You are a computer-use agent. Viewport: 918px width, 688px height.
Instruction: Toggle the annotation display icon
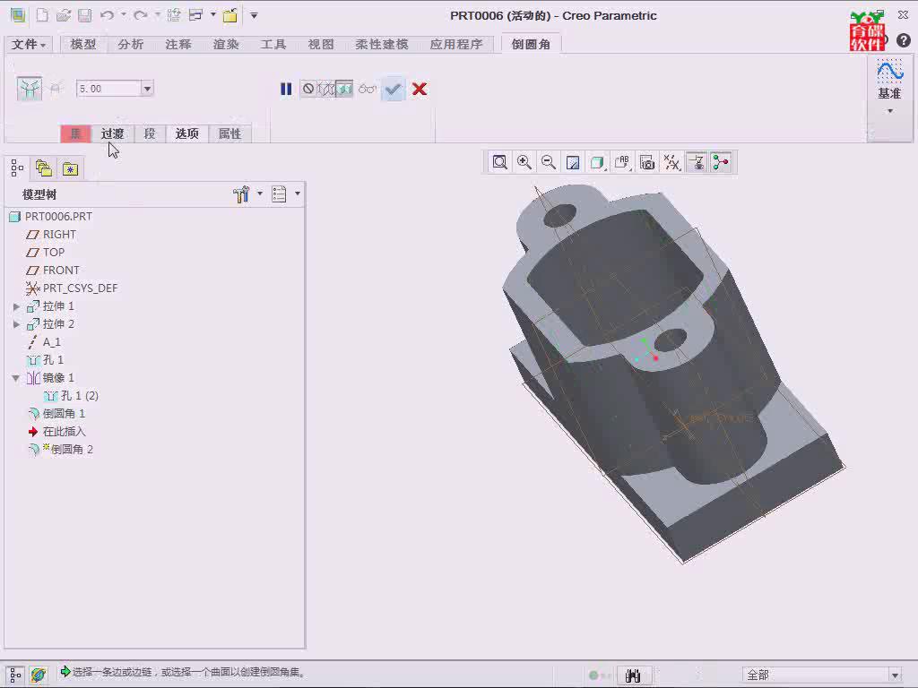[697, 162]
